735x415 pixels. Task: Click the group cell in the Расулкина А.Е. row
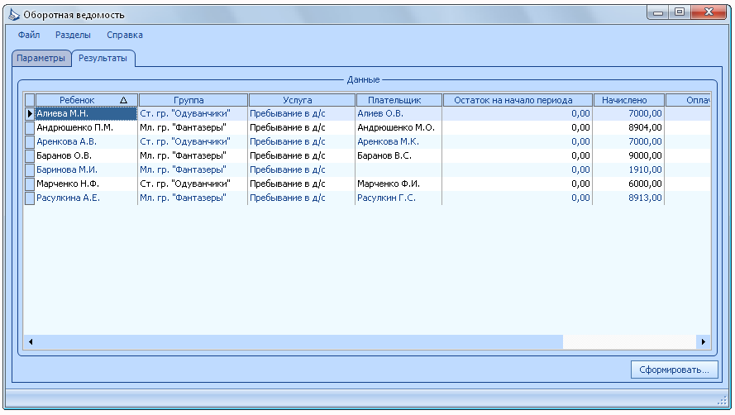(193, 198)
